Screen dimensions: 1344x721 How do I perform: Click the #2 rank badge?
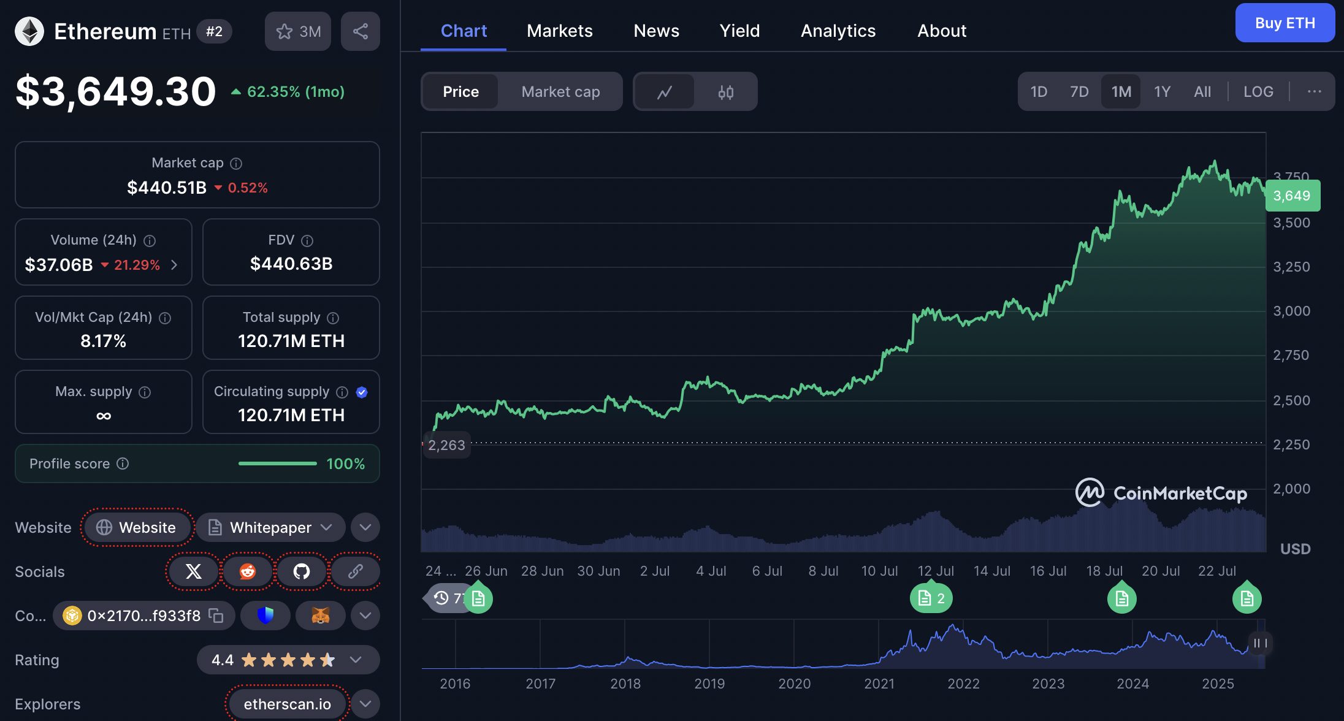[214, 31]
